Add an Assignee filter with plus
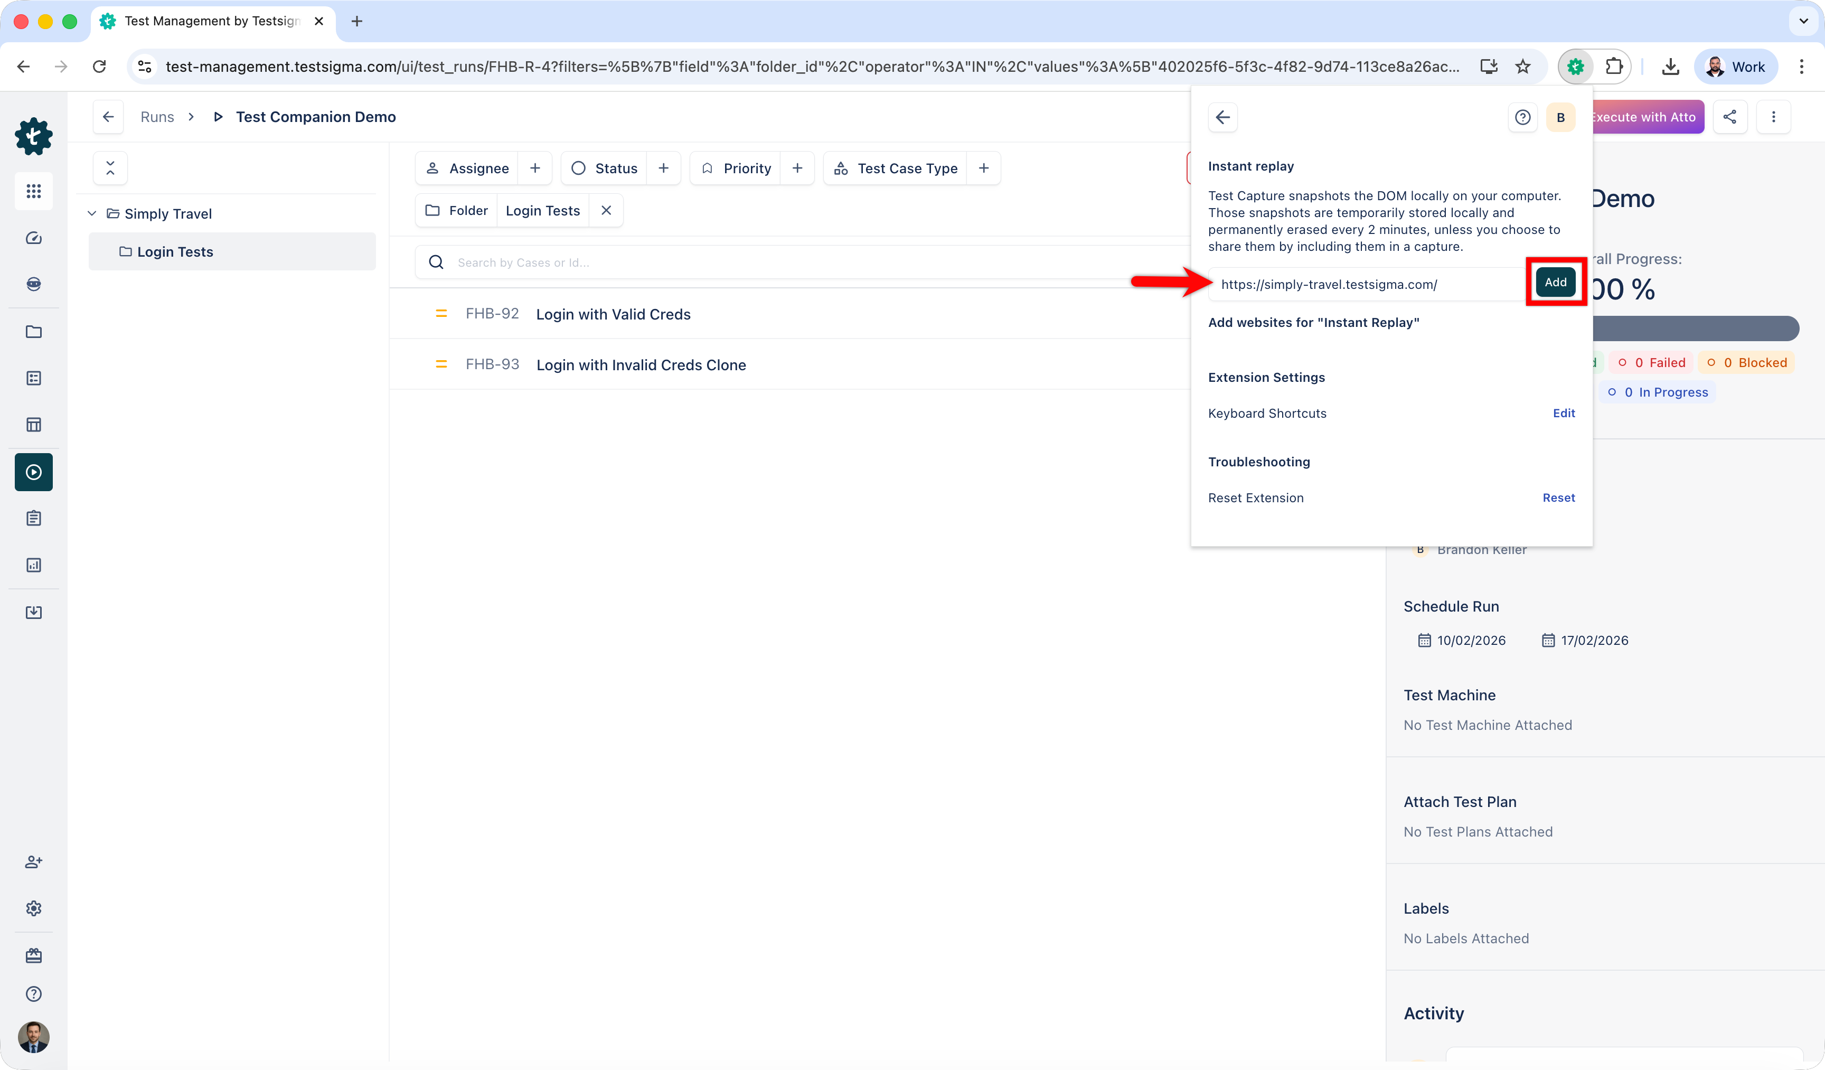 (535, 168)
